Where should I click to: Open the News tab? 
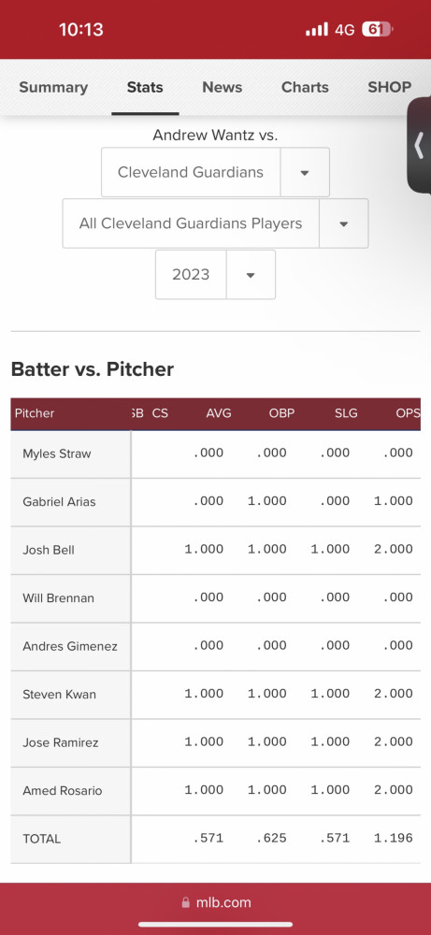pyautogui.click(x=223, y=87)
